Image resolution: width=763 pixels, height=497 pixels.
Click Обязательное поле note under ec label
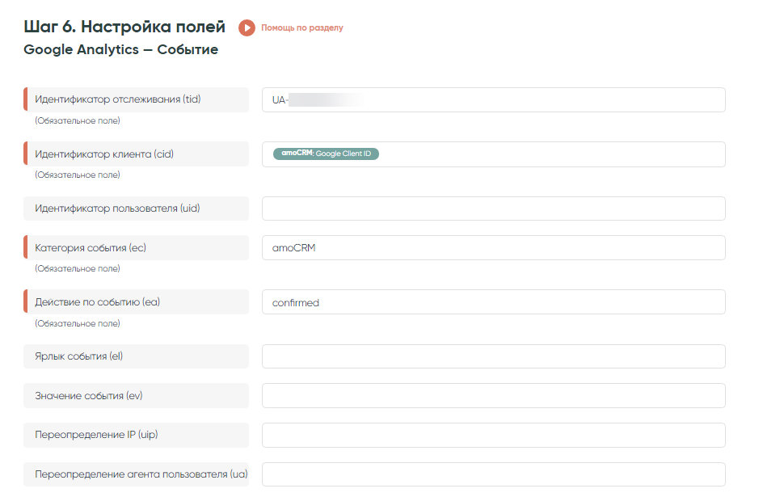(78, 268)
